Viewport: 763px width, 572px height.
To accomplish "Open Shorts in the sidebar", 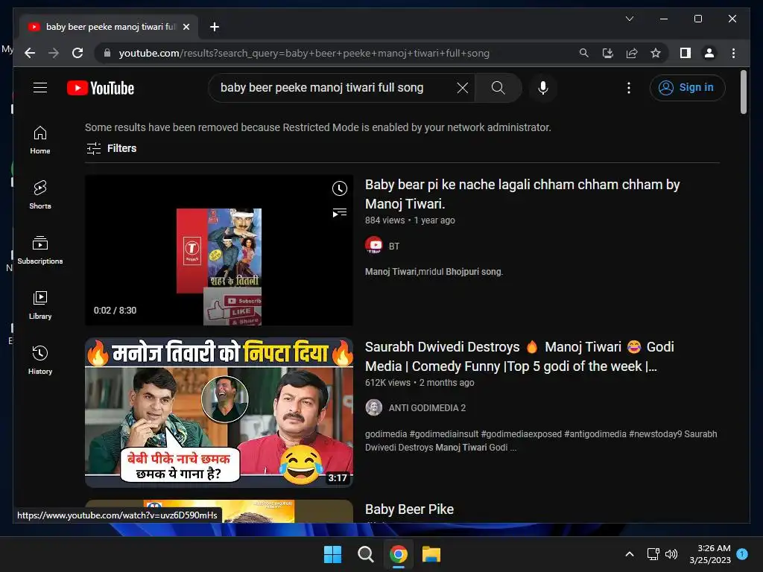I will [40, 196].
